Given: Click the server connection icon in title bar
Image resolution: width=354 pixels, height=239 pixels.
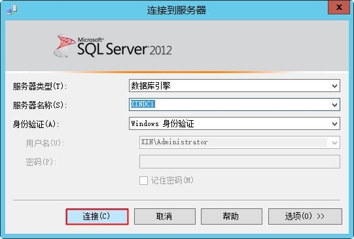Looking at the screenshot, I should 12,10.
